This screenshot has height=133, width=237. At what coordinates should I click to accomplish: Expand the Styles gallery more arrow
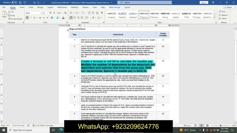point(214,18)
